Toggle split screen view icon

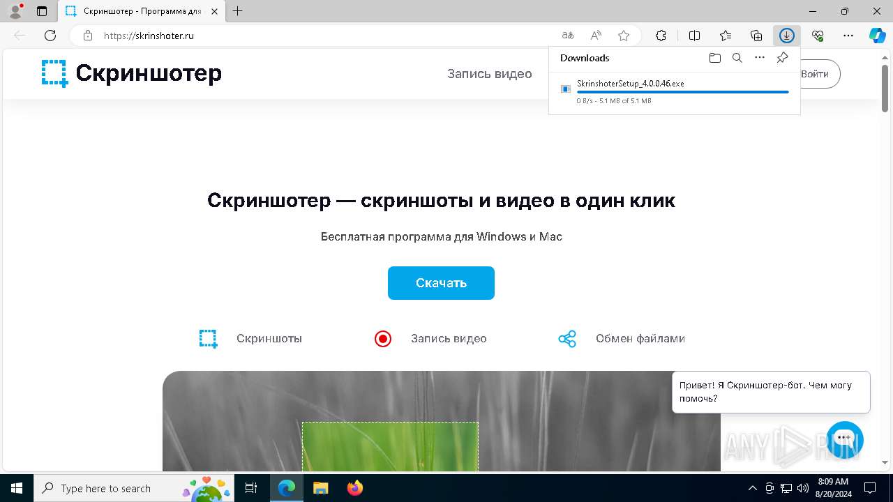[695, 36]
